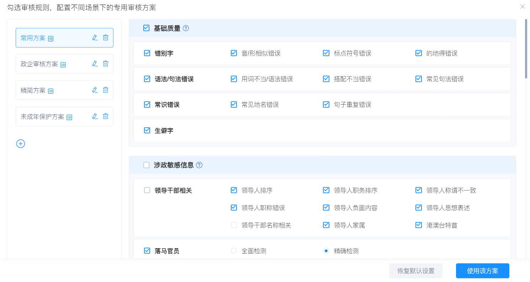Click the ID icon beside 常用方案
Image resolution: width=530 pixels, height=282 pixels.
(51, 38)
